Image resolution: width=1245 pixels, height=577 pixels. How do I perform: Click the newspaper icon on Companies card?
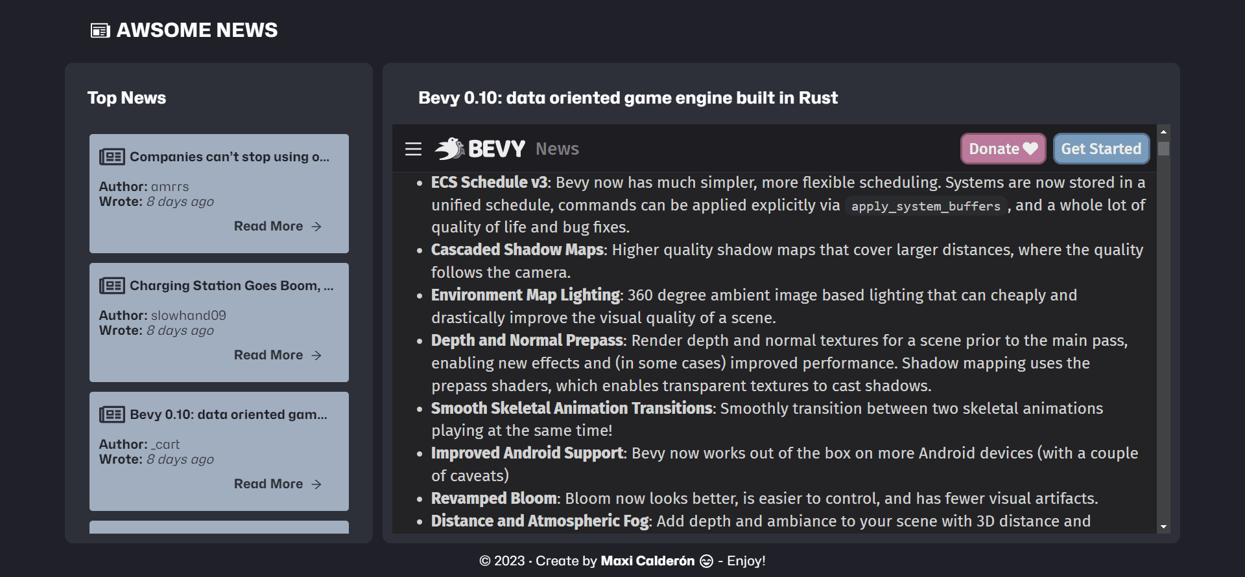112,157
